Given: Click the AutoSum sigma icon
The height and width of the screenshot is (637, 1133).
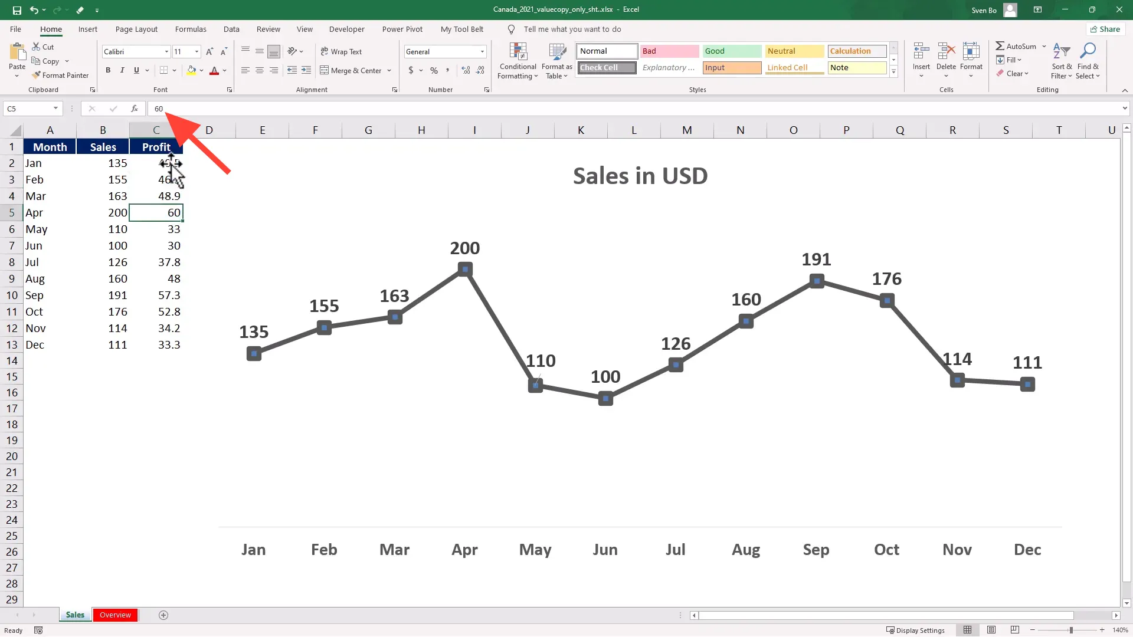Looking at the screenshot, I should 1000,46.
